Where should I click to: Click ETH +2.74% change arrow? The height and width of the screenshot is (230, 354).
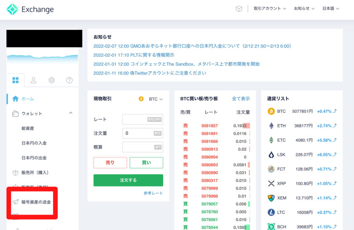point(335,126)
